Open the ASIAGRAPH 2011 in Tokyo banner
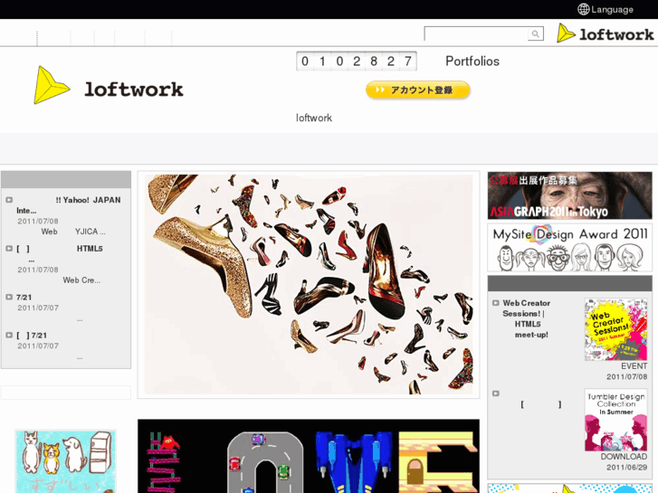The height and width of the screenshot is (493, 658). click(570, 195)
